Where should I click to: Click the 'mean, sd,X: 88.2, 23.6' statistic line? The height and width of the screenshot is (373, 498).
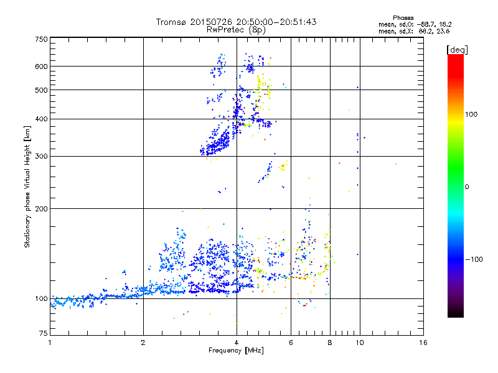pyautogui.click(x=414, y=31)
